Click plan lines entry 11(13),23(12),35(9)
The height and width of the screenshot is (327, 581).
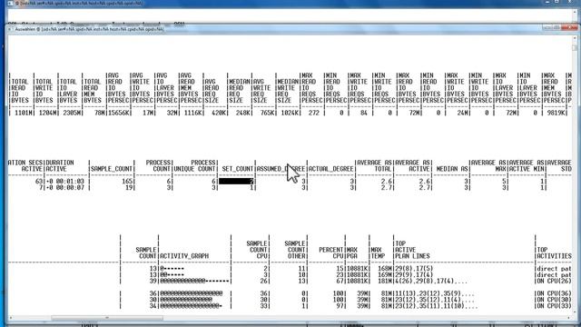435,293
